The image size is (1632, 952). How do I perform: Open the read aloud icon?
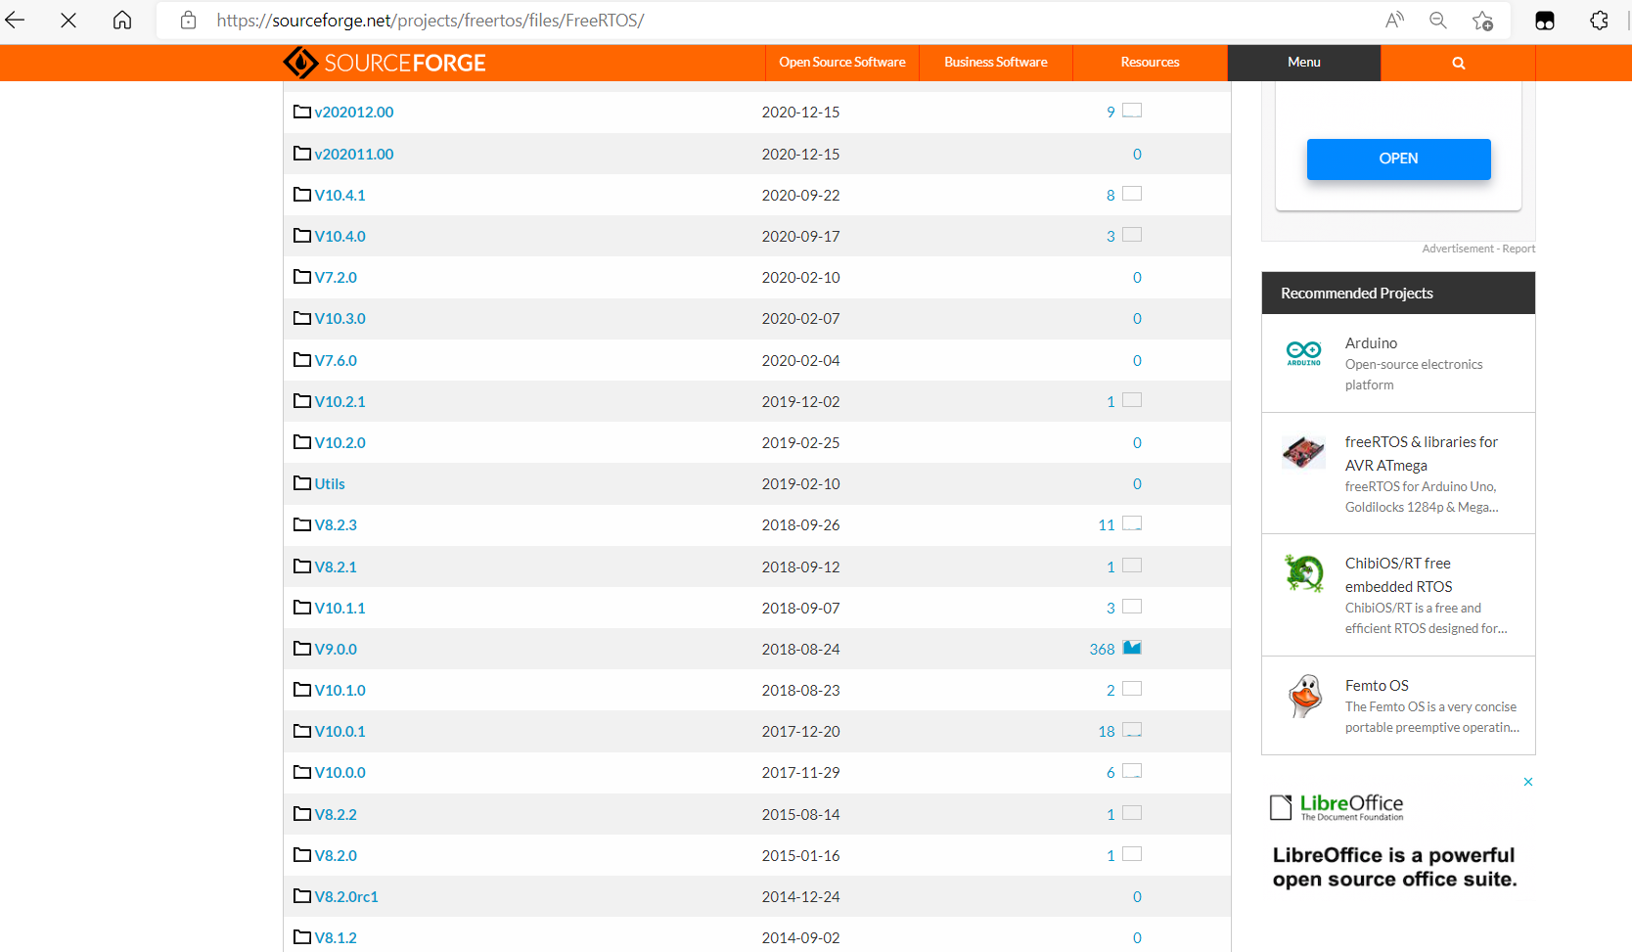1394,21
